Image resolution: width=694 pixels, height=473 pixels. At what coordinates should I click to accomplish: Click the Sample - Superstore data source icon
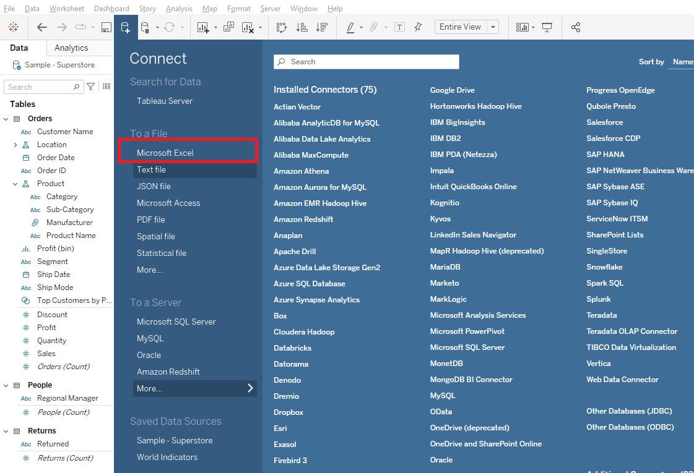pos(16,65)
